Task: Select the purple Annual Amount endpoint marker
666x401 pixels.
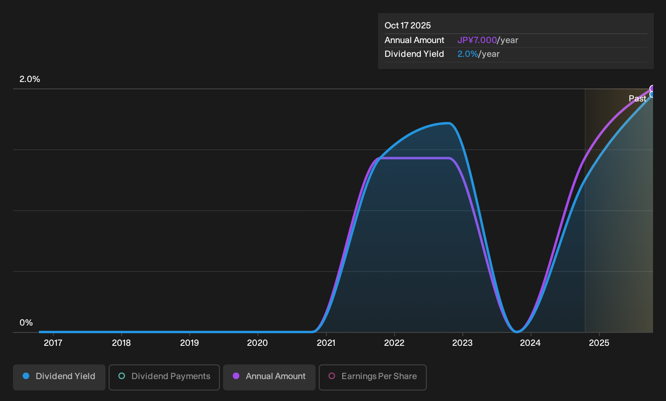Action: [x=653, y=88]
